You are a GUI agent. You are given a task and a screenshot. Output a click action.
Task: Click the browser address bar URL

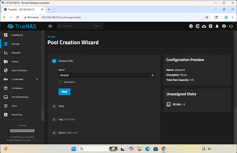point(61,17)
